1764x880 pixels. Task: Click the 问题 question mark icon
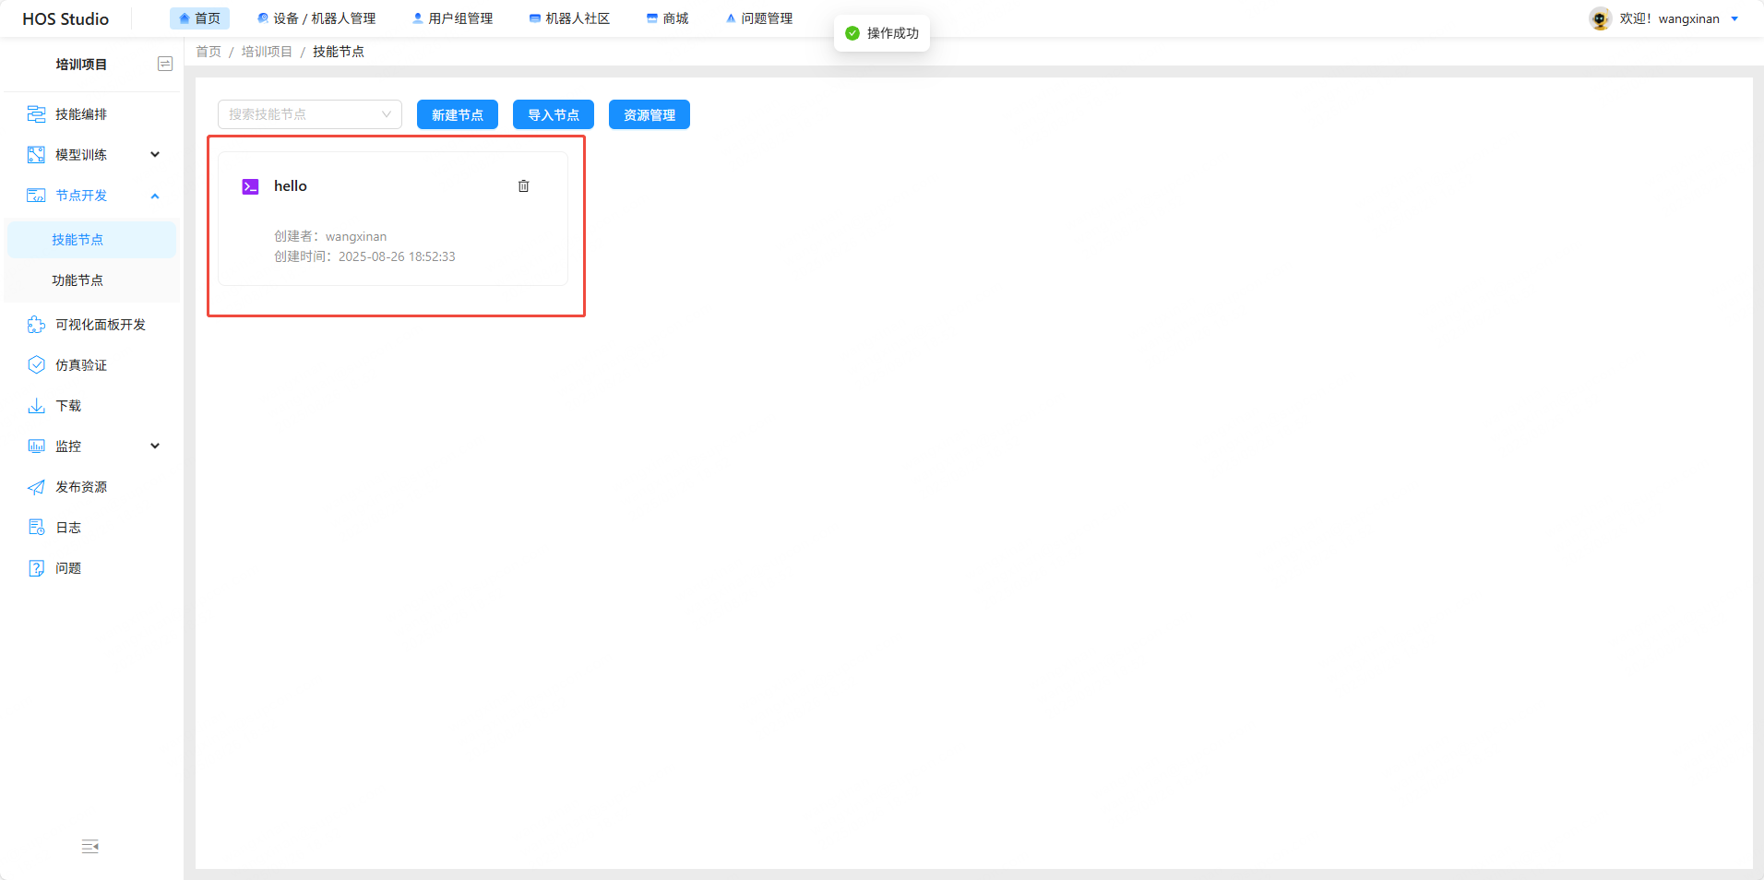(x=36, y=568)
